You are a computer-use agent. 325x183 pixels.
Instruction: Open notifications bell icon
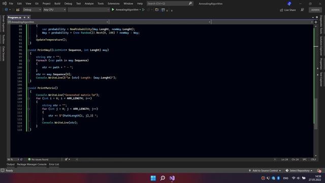(x=319, y=171)
